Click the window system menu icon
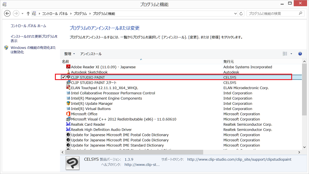The image size is (309, 174). (5, 4)
